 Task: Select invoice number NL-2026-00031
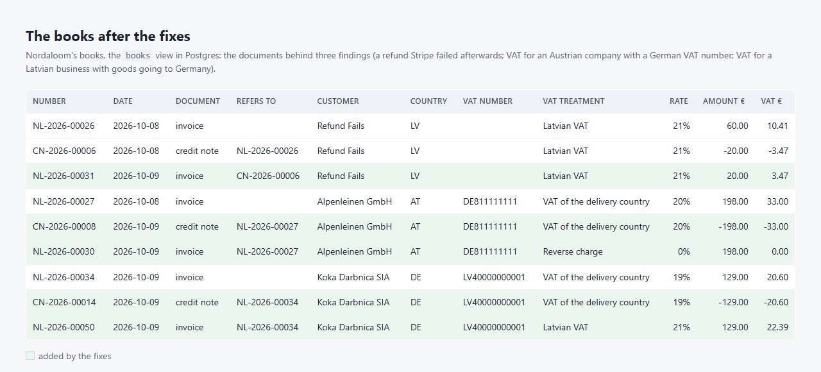point(63,176)
